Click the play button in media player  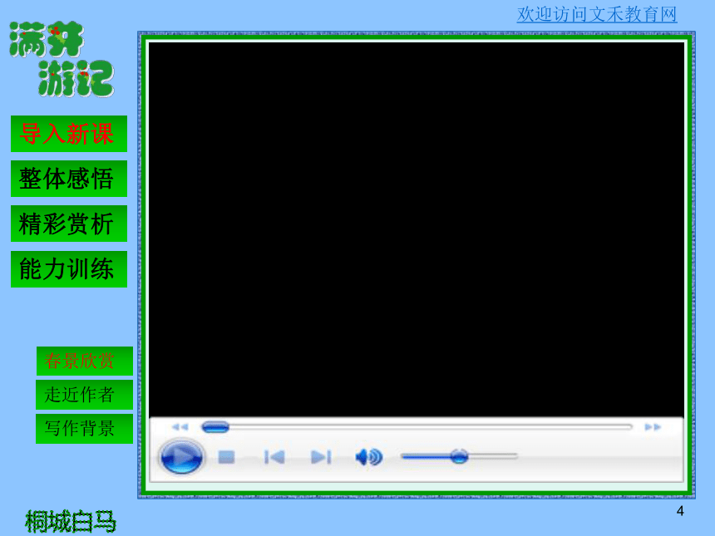(181, 456)
